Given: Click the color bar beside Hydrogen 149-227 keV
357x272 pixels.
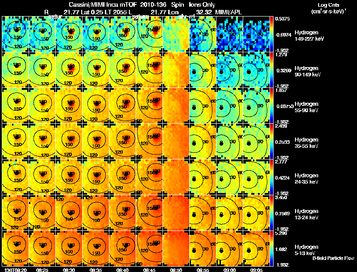Looking at the screenshot, I should click(x=271, y=34).
